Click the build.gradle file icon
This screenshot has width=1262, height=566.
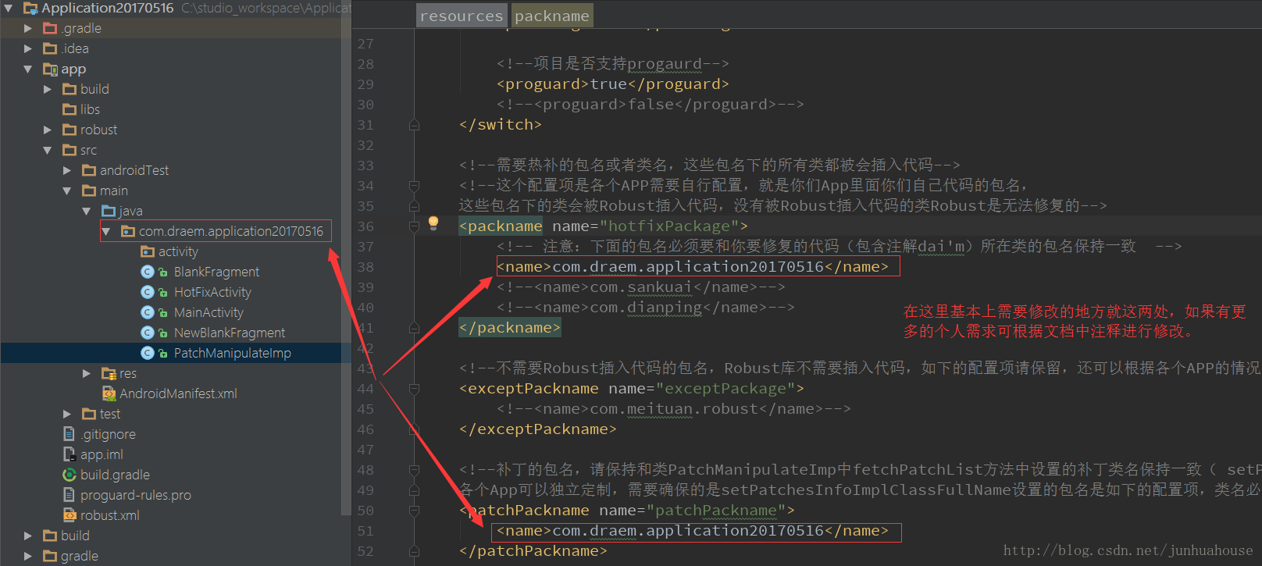(x=70, y=475)
